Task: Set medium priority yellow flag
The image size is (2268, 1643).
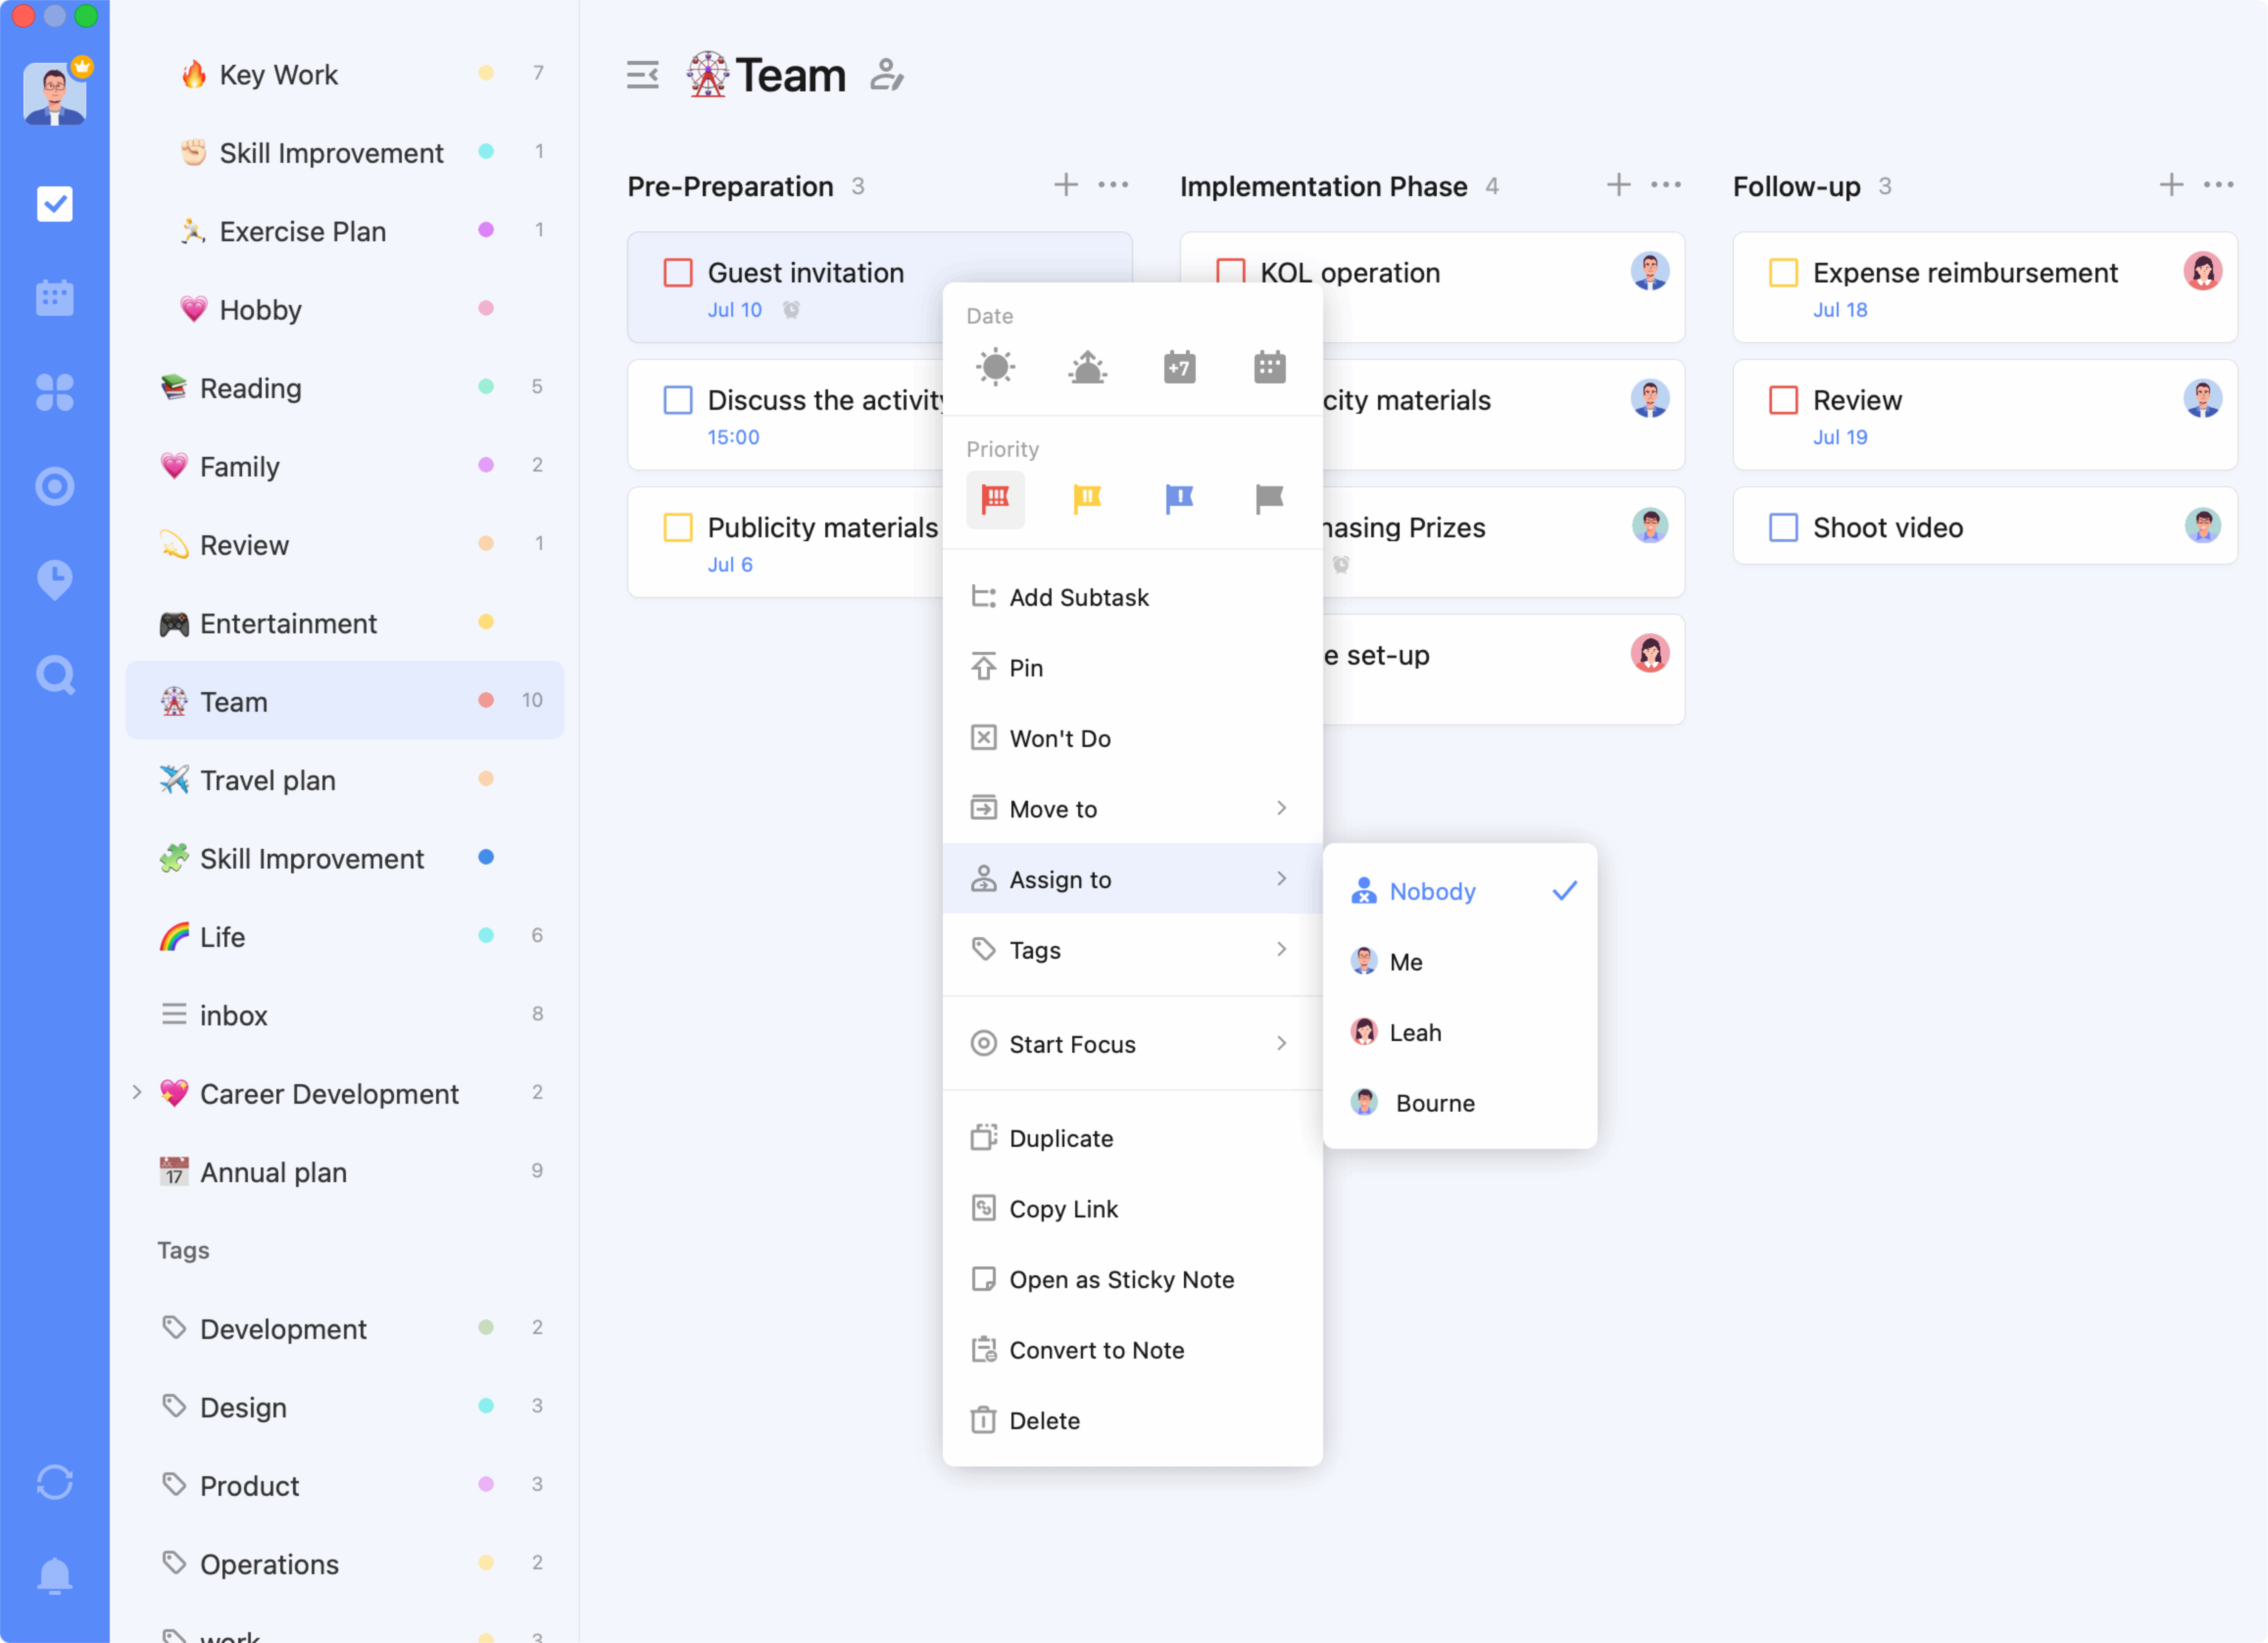Action: tap(1087, 498)
